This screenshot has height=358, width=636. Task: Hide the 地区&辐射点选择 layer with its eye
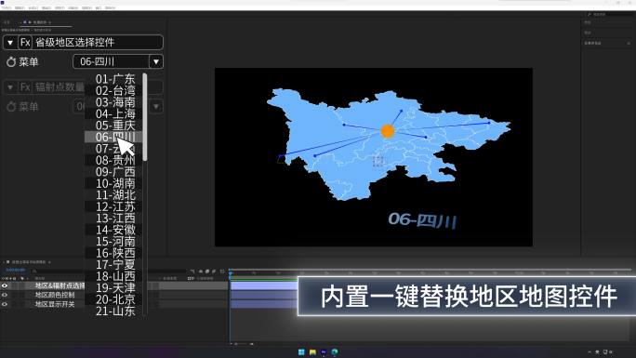tap(5, 285)
